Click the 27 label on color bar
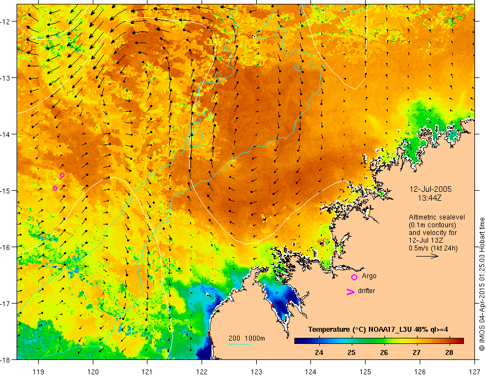The image size is (486, 376). [416, 352]
